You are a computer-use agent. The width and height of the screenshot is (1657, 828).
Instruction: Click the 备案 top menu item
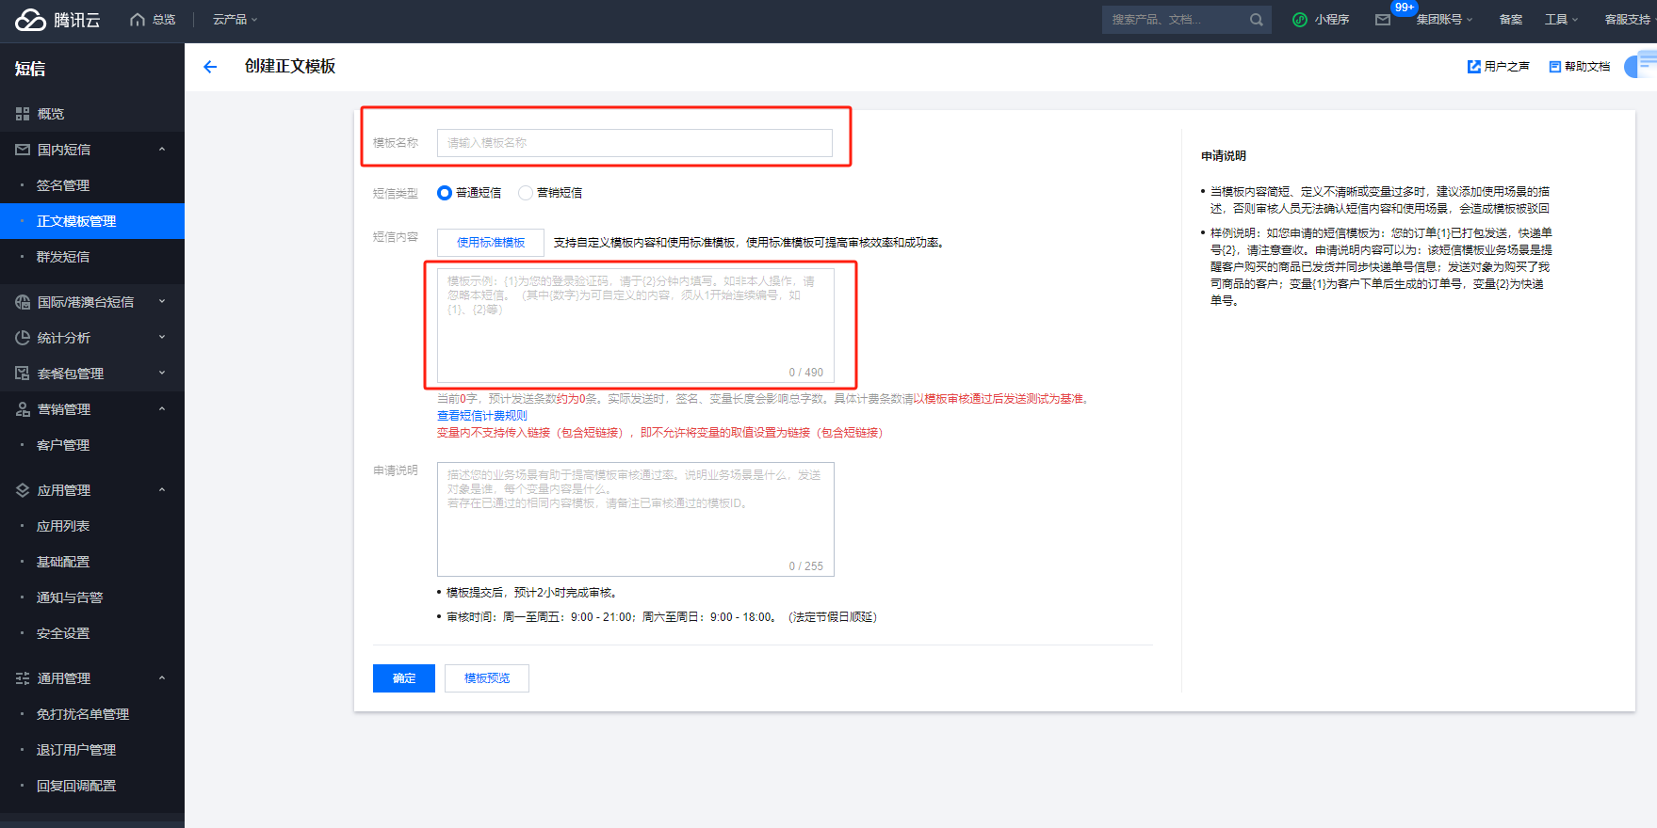[x=1510, y=20]
